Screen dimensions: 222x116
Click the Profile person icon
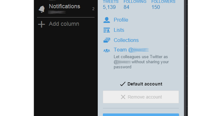(107, 20)
